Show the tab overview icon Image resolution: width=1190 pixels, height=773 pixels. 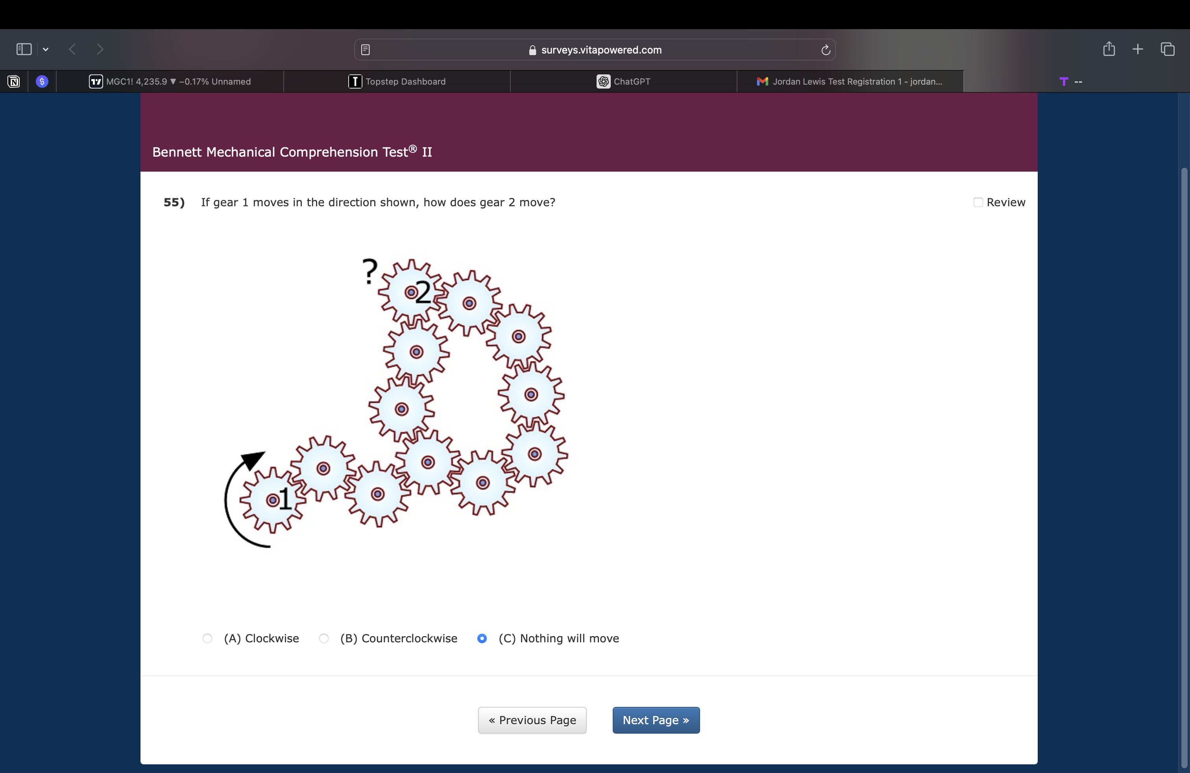pos(1168,49)
